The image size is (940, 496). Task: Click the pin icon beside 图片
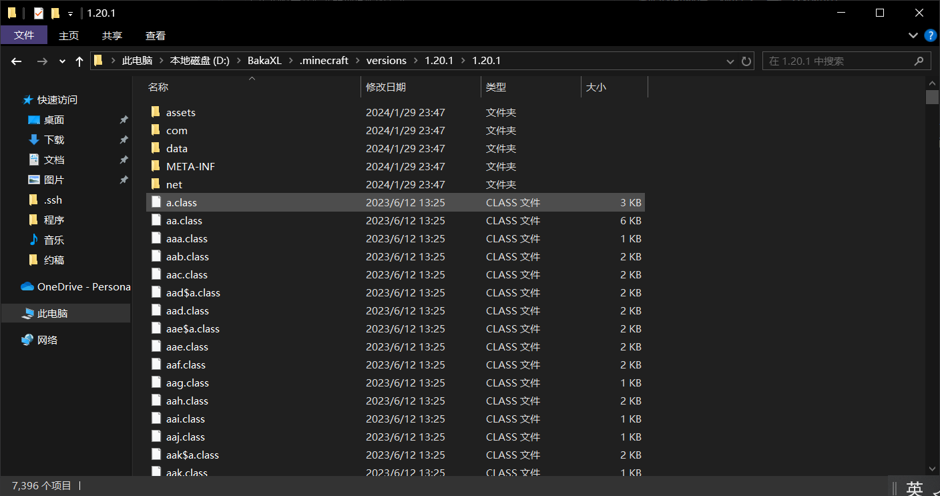(x=124, y=180)
